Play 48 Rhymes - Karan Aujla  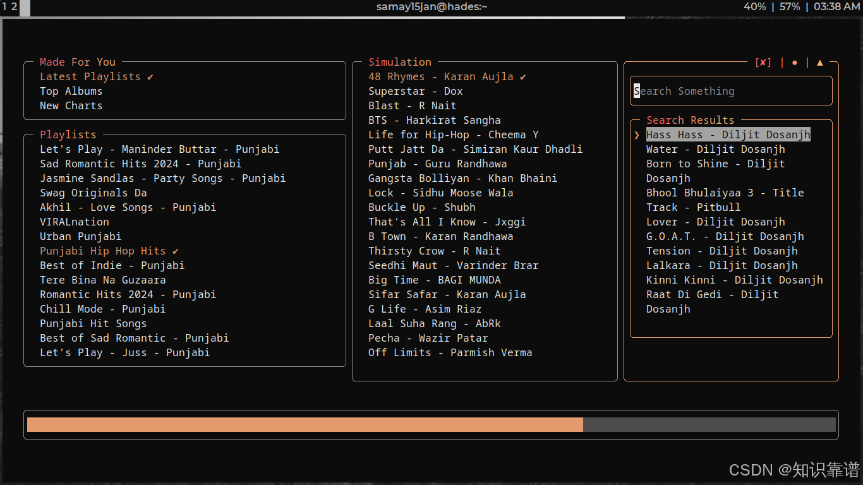click(447, 76)
